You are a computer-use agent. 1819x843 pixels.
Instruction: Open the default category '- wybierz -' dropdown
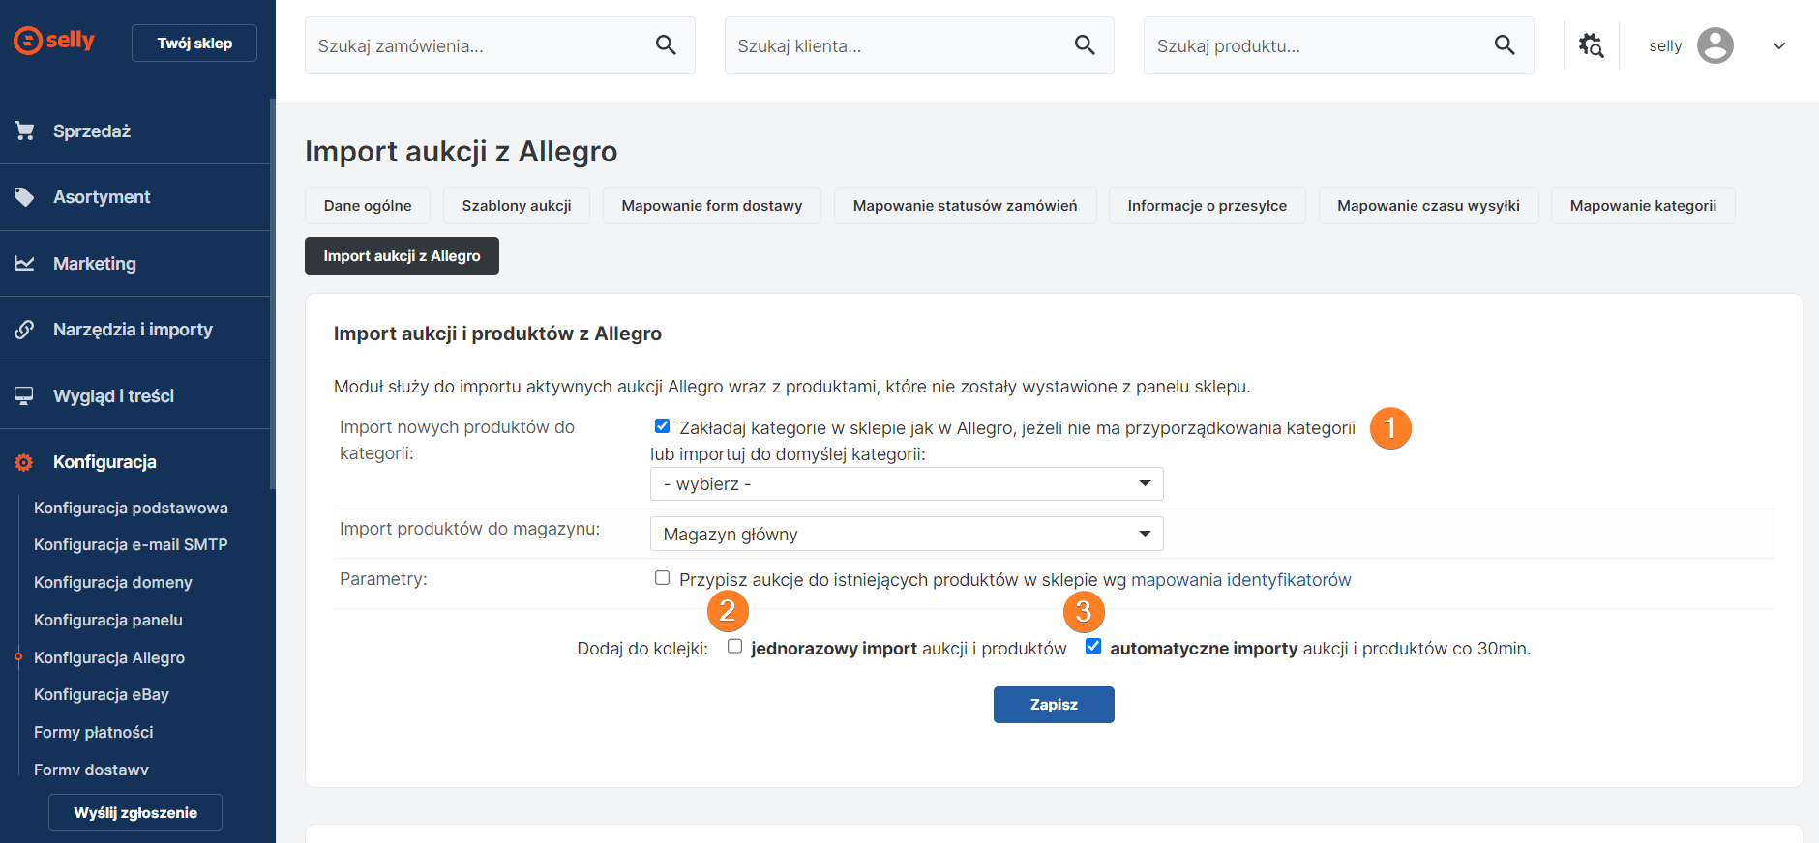coord(906,484)
